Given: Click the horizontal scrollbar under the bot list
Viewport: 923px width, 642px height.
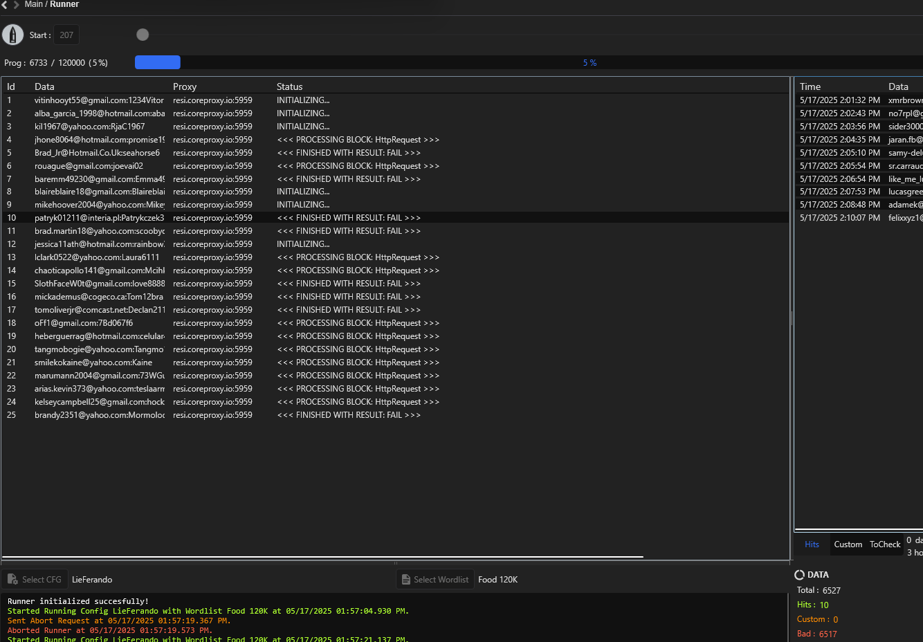Looking at the screenshot, I should (x=322, y=556).
